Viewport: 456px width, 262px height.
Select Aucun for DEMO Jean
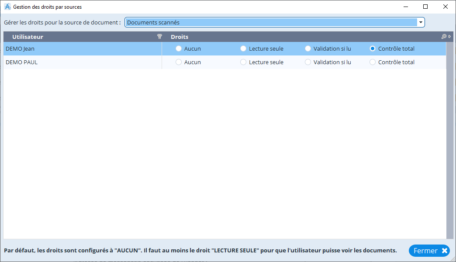179,49
